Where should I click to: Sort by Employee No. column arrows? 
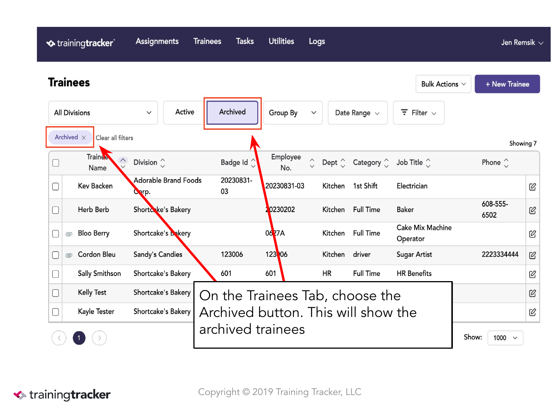312,162
